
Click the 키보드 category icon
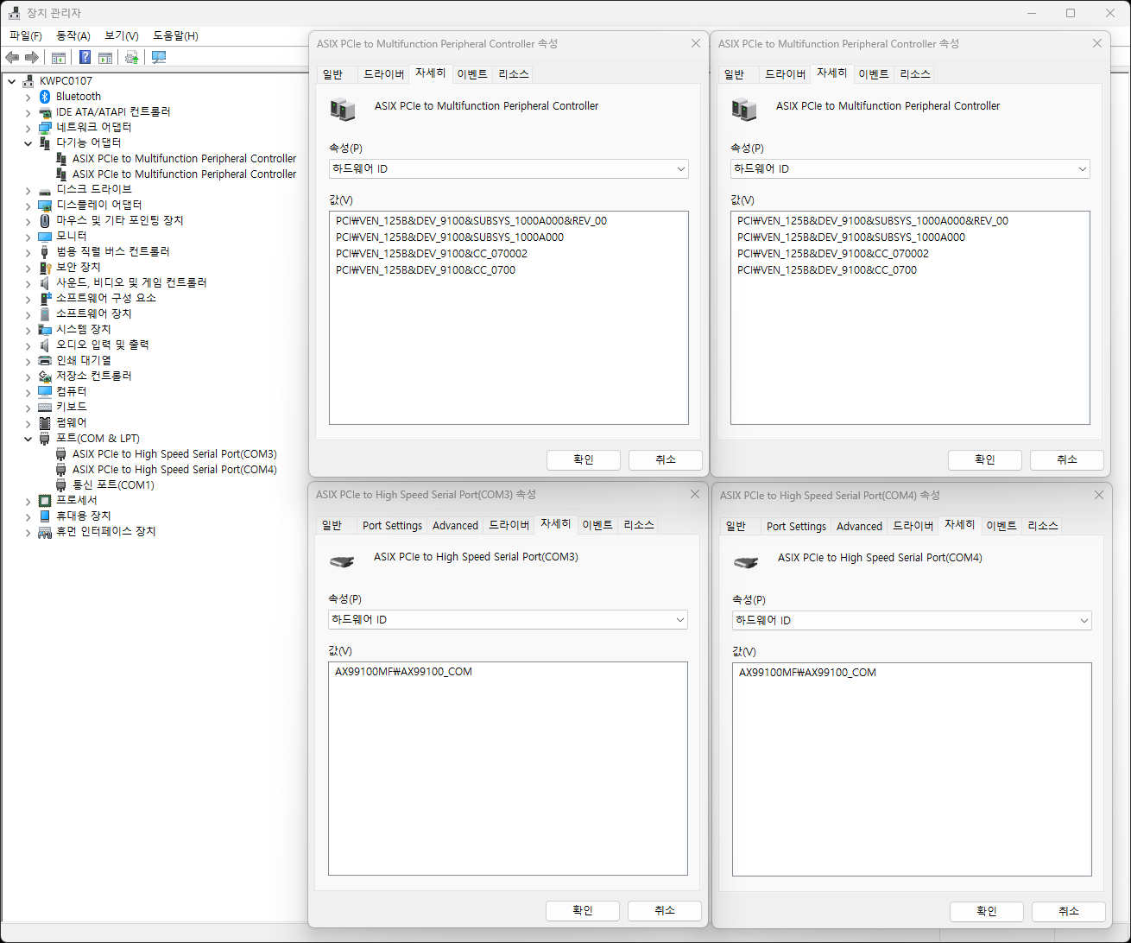(45, 408)
